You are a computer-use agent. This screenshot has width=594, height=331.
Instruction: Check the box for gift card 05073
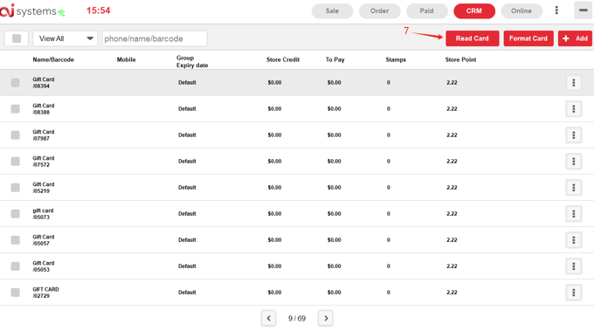point(15,214)
